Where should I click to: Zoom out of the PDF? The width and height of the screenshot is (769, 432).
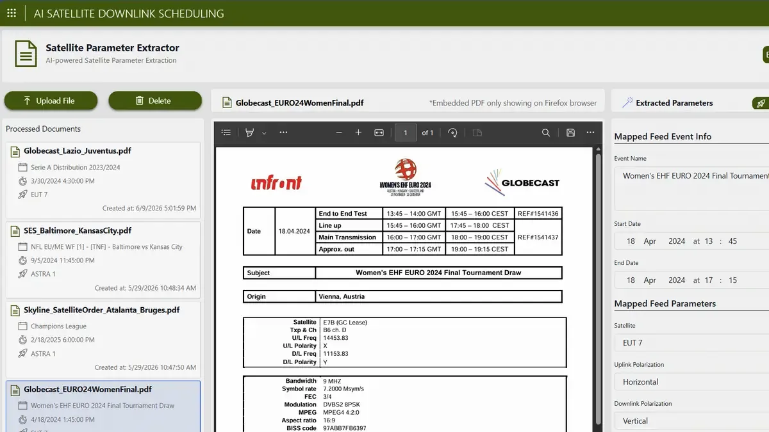click(339, 132)
